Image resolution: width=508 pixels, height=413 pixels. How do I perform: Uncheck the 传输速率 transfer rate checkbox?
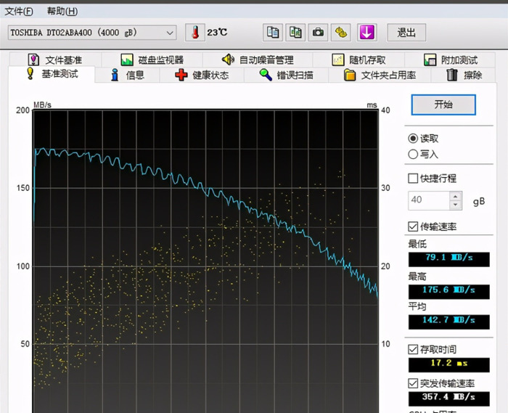click(413, 226)
